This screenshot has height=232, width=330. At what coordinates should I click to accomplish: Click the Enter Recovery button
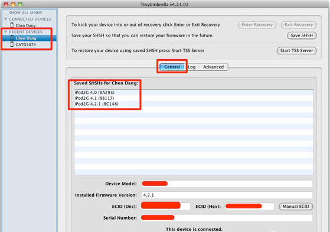257,25
